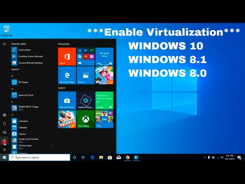Open the Xbox (Beta) tile
The image size is (245, 184).
tap(86, 119)
